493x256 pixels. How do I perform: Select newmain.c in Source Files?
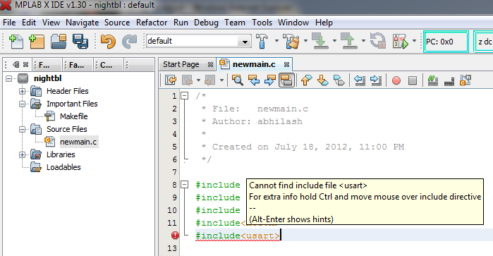coord(78,142)
